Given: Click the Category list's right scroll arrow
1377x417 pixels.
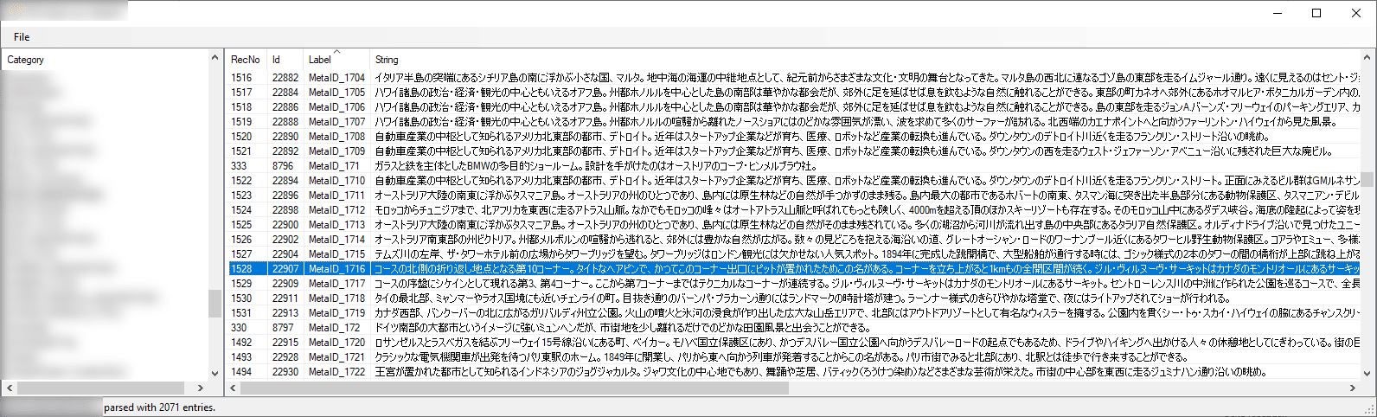Looking at the screenshot, I should pos(201,388).
